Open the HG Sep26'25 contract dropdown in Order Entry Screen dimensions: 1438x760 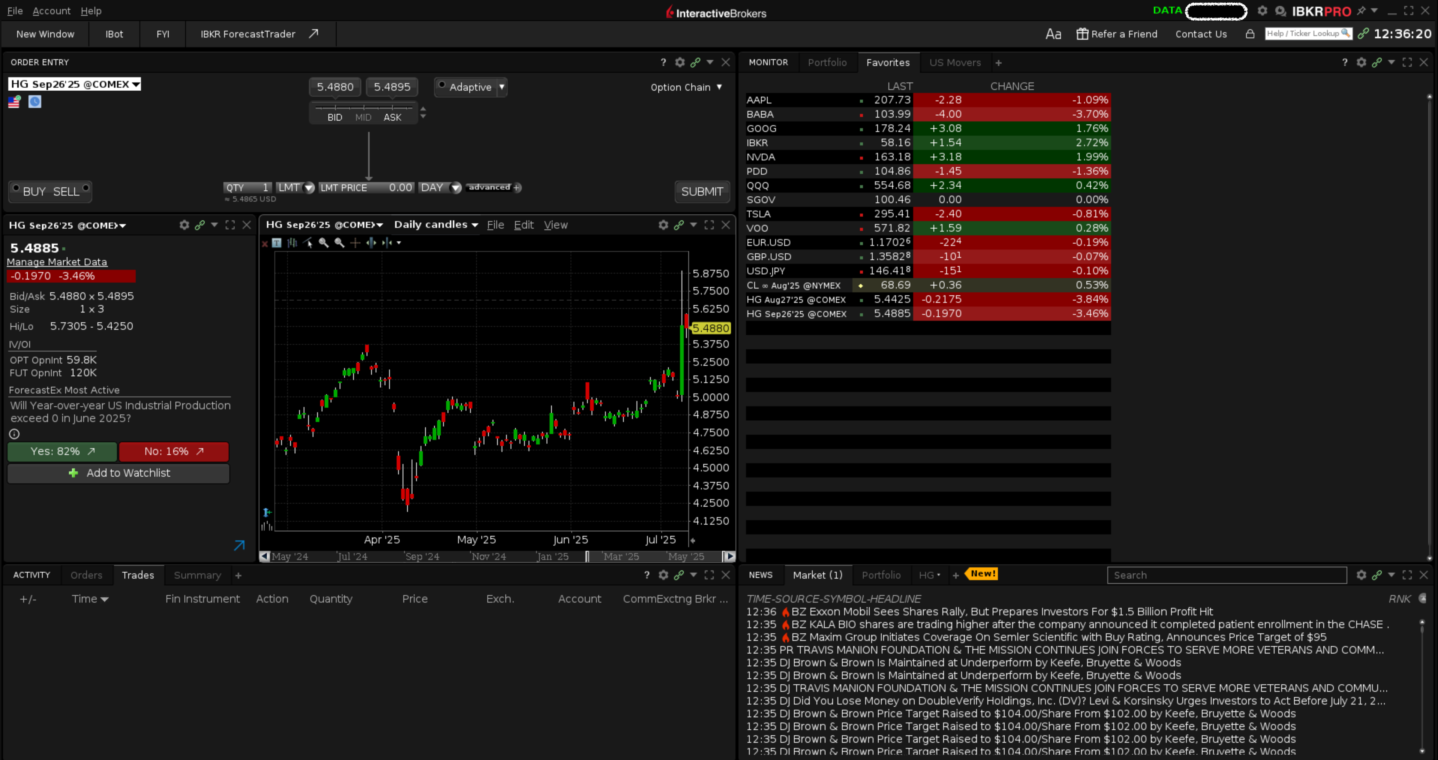click(x=136, y=84)
